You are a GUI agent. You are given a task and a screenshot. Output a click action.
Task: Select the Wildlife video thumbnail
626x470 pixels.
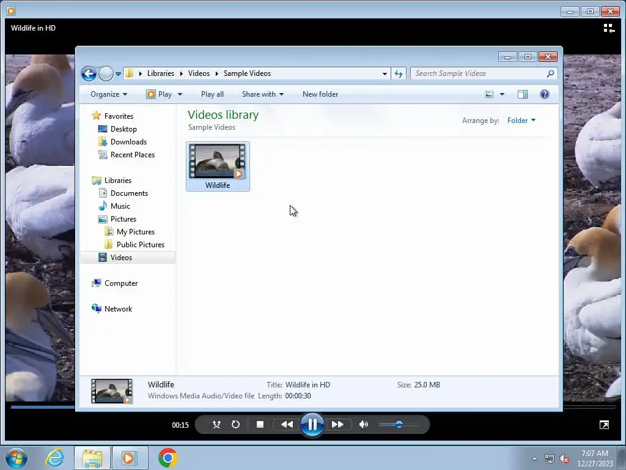[218, 166]
